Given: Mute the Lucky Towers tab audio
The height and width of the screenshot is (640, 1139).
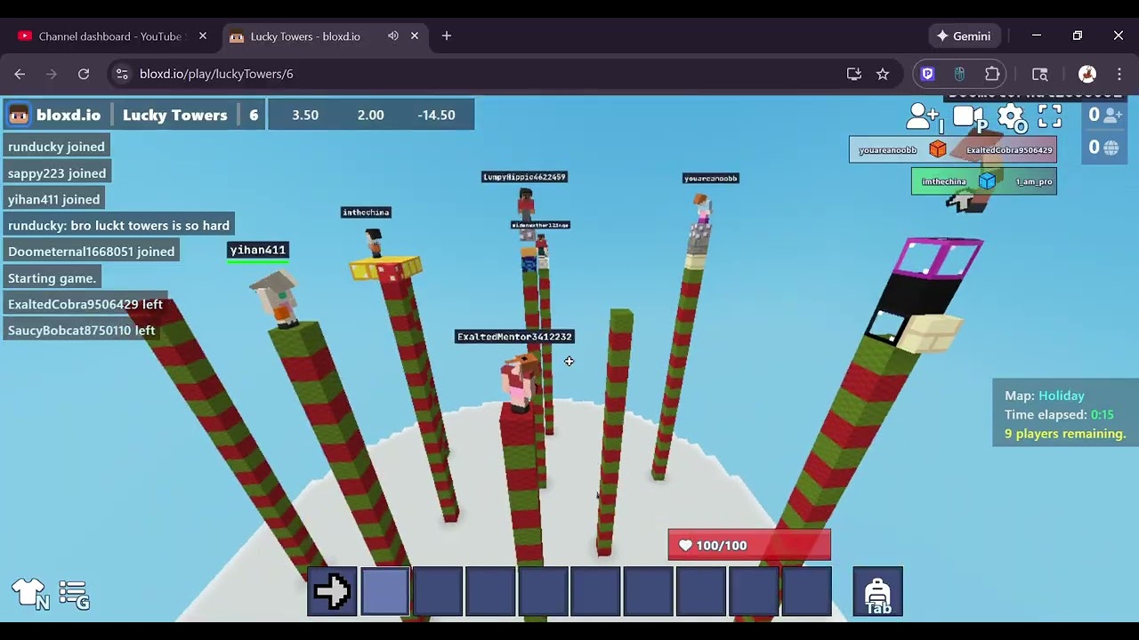Looking at the screenshot, I should [x=392, y=36].
